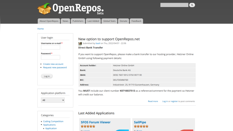
Task: Open the News tab
Action: pyautogui.click(x=65, y=21)
